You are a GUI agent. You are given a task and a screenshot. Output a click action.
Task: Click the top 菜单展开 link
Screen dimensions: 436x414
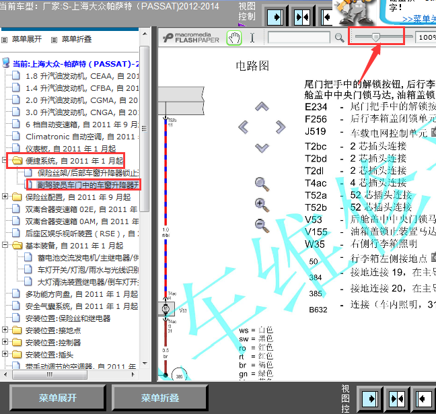[27, 39]
